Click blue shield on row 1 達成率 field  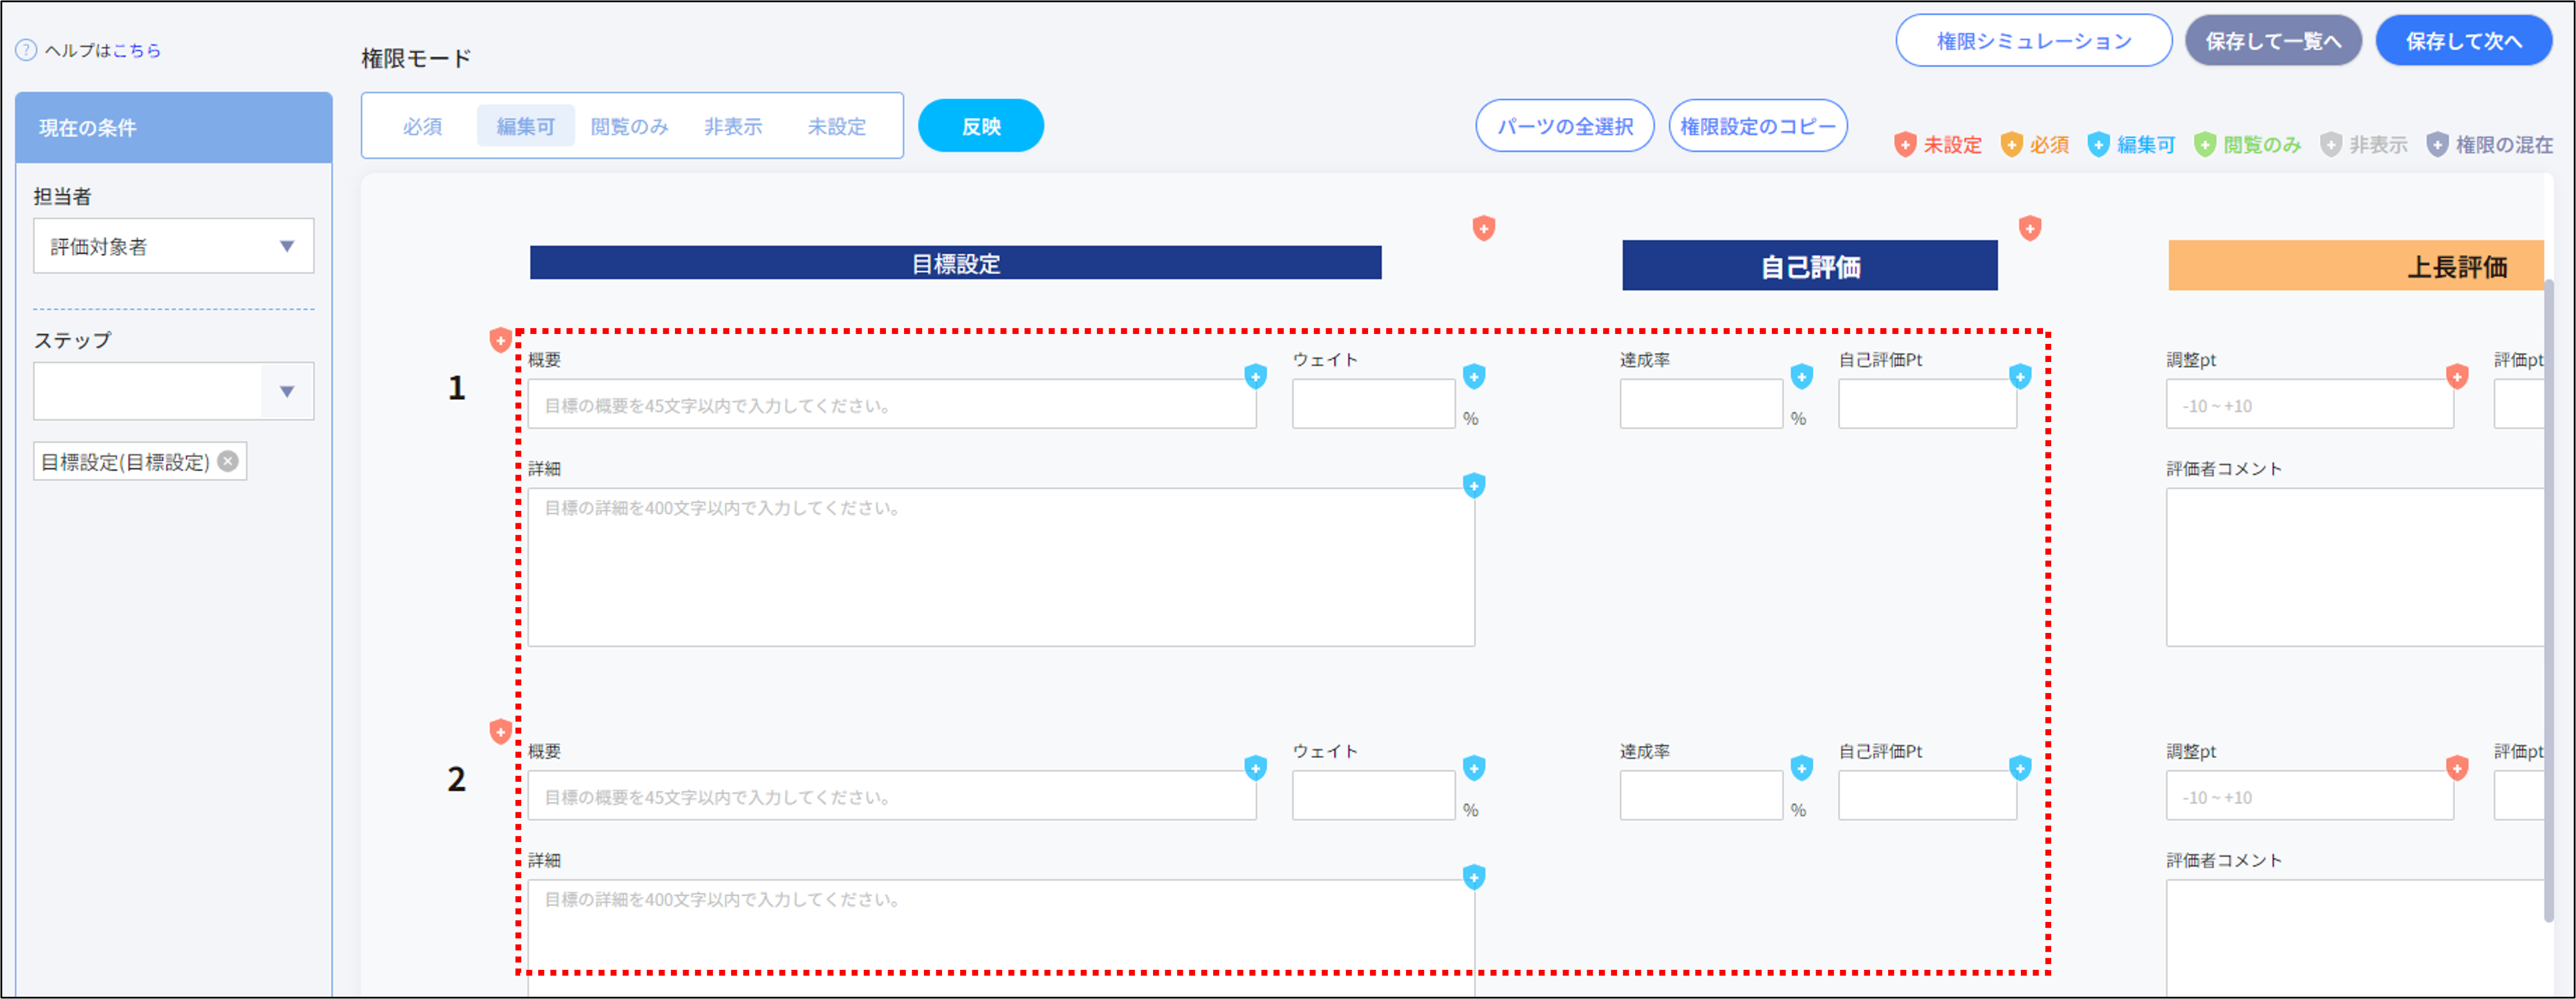coord(1801,375)
